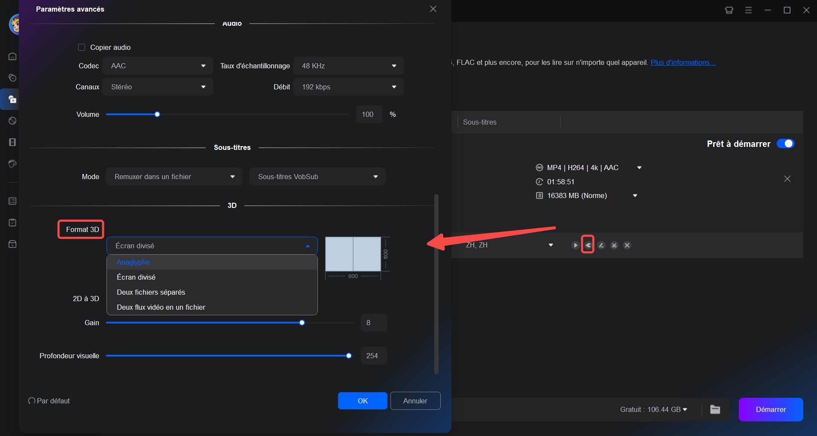
Task: Expand the 16383 MB (Norme) size dropdown
Action: pos(635,195)
